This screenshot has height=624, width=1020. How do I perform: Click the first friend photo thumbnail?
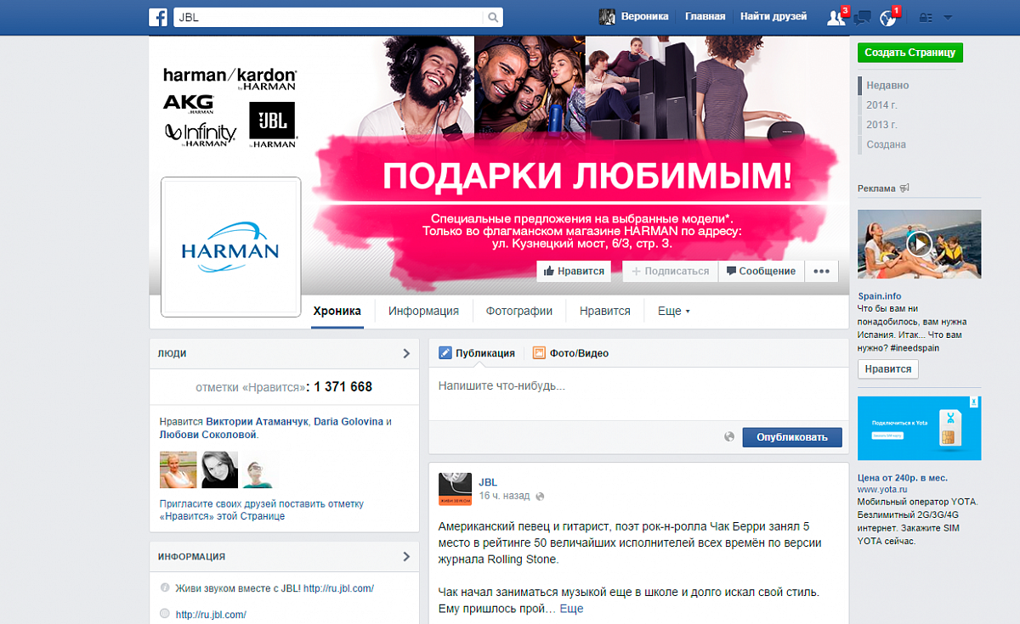pyautogui.click(x=178, y=469)
